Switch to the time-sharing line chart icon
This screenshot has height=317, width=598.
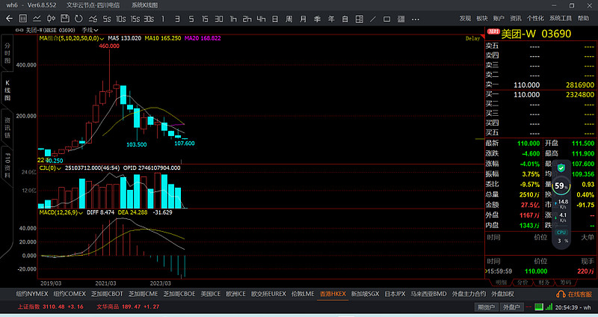coord(37,18)
